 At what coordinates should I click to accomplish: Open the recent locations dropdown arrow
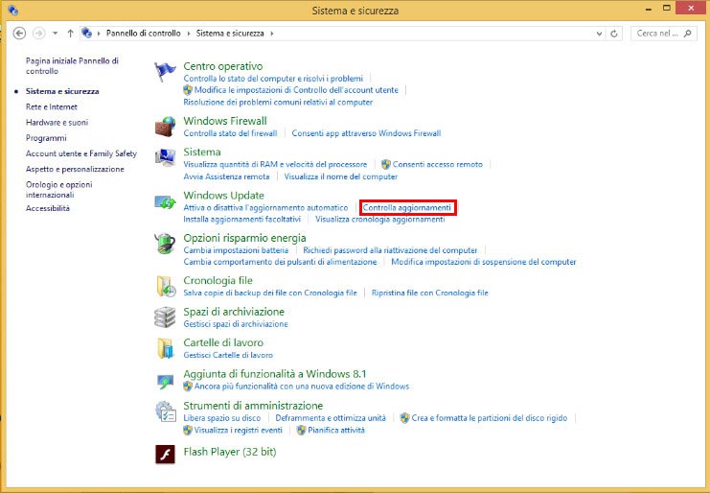point(55,33)
